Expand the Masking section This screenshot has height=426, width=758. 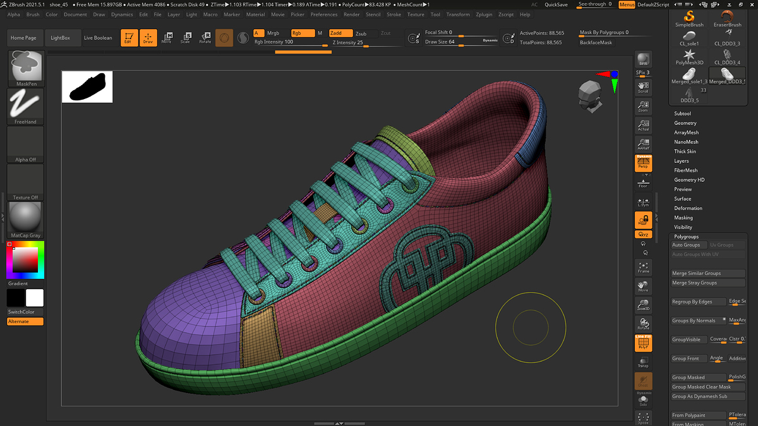click(x=683, y=218)
